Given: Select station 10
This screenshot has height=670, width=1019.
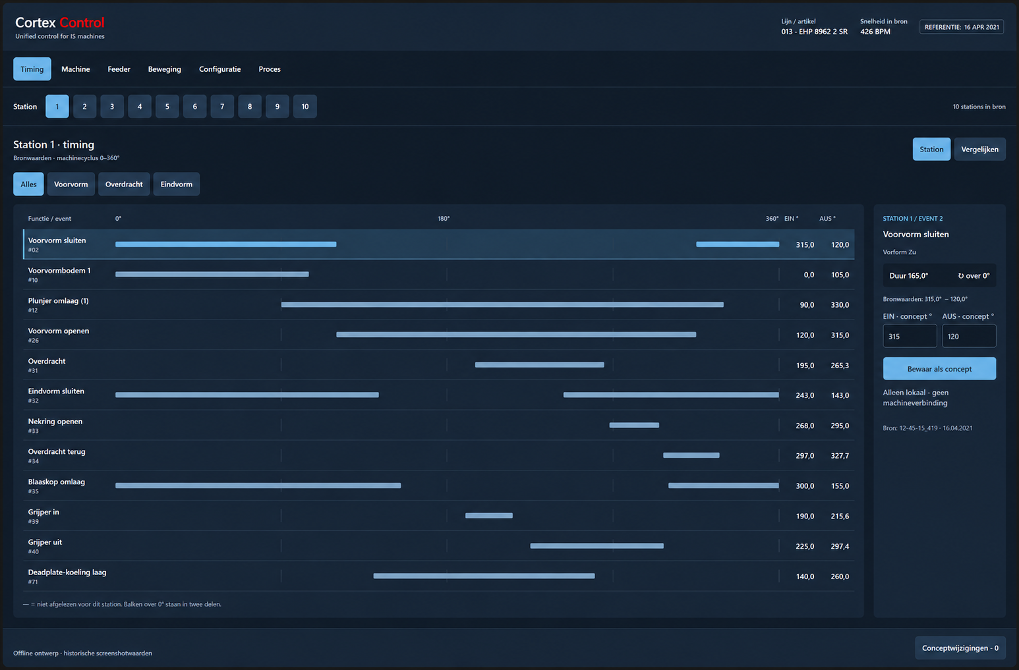Looking at the screenshot, I should click(305, 107).
